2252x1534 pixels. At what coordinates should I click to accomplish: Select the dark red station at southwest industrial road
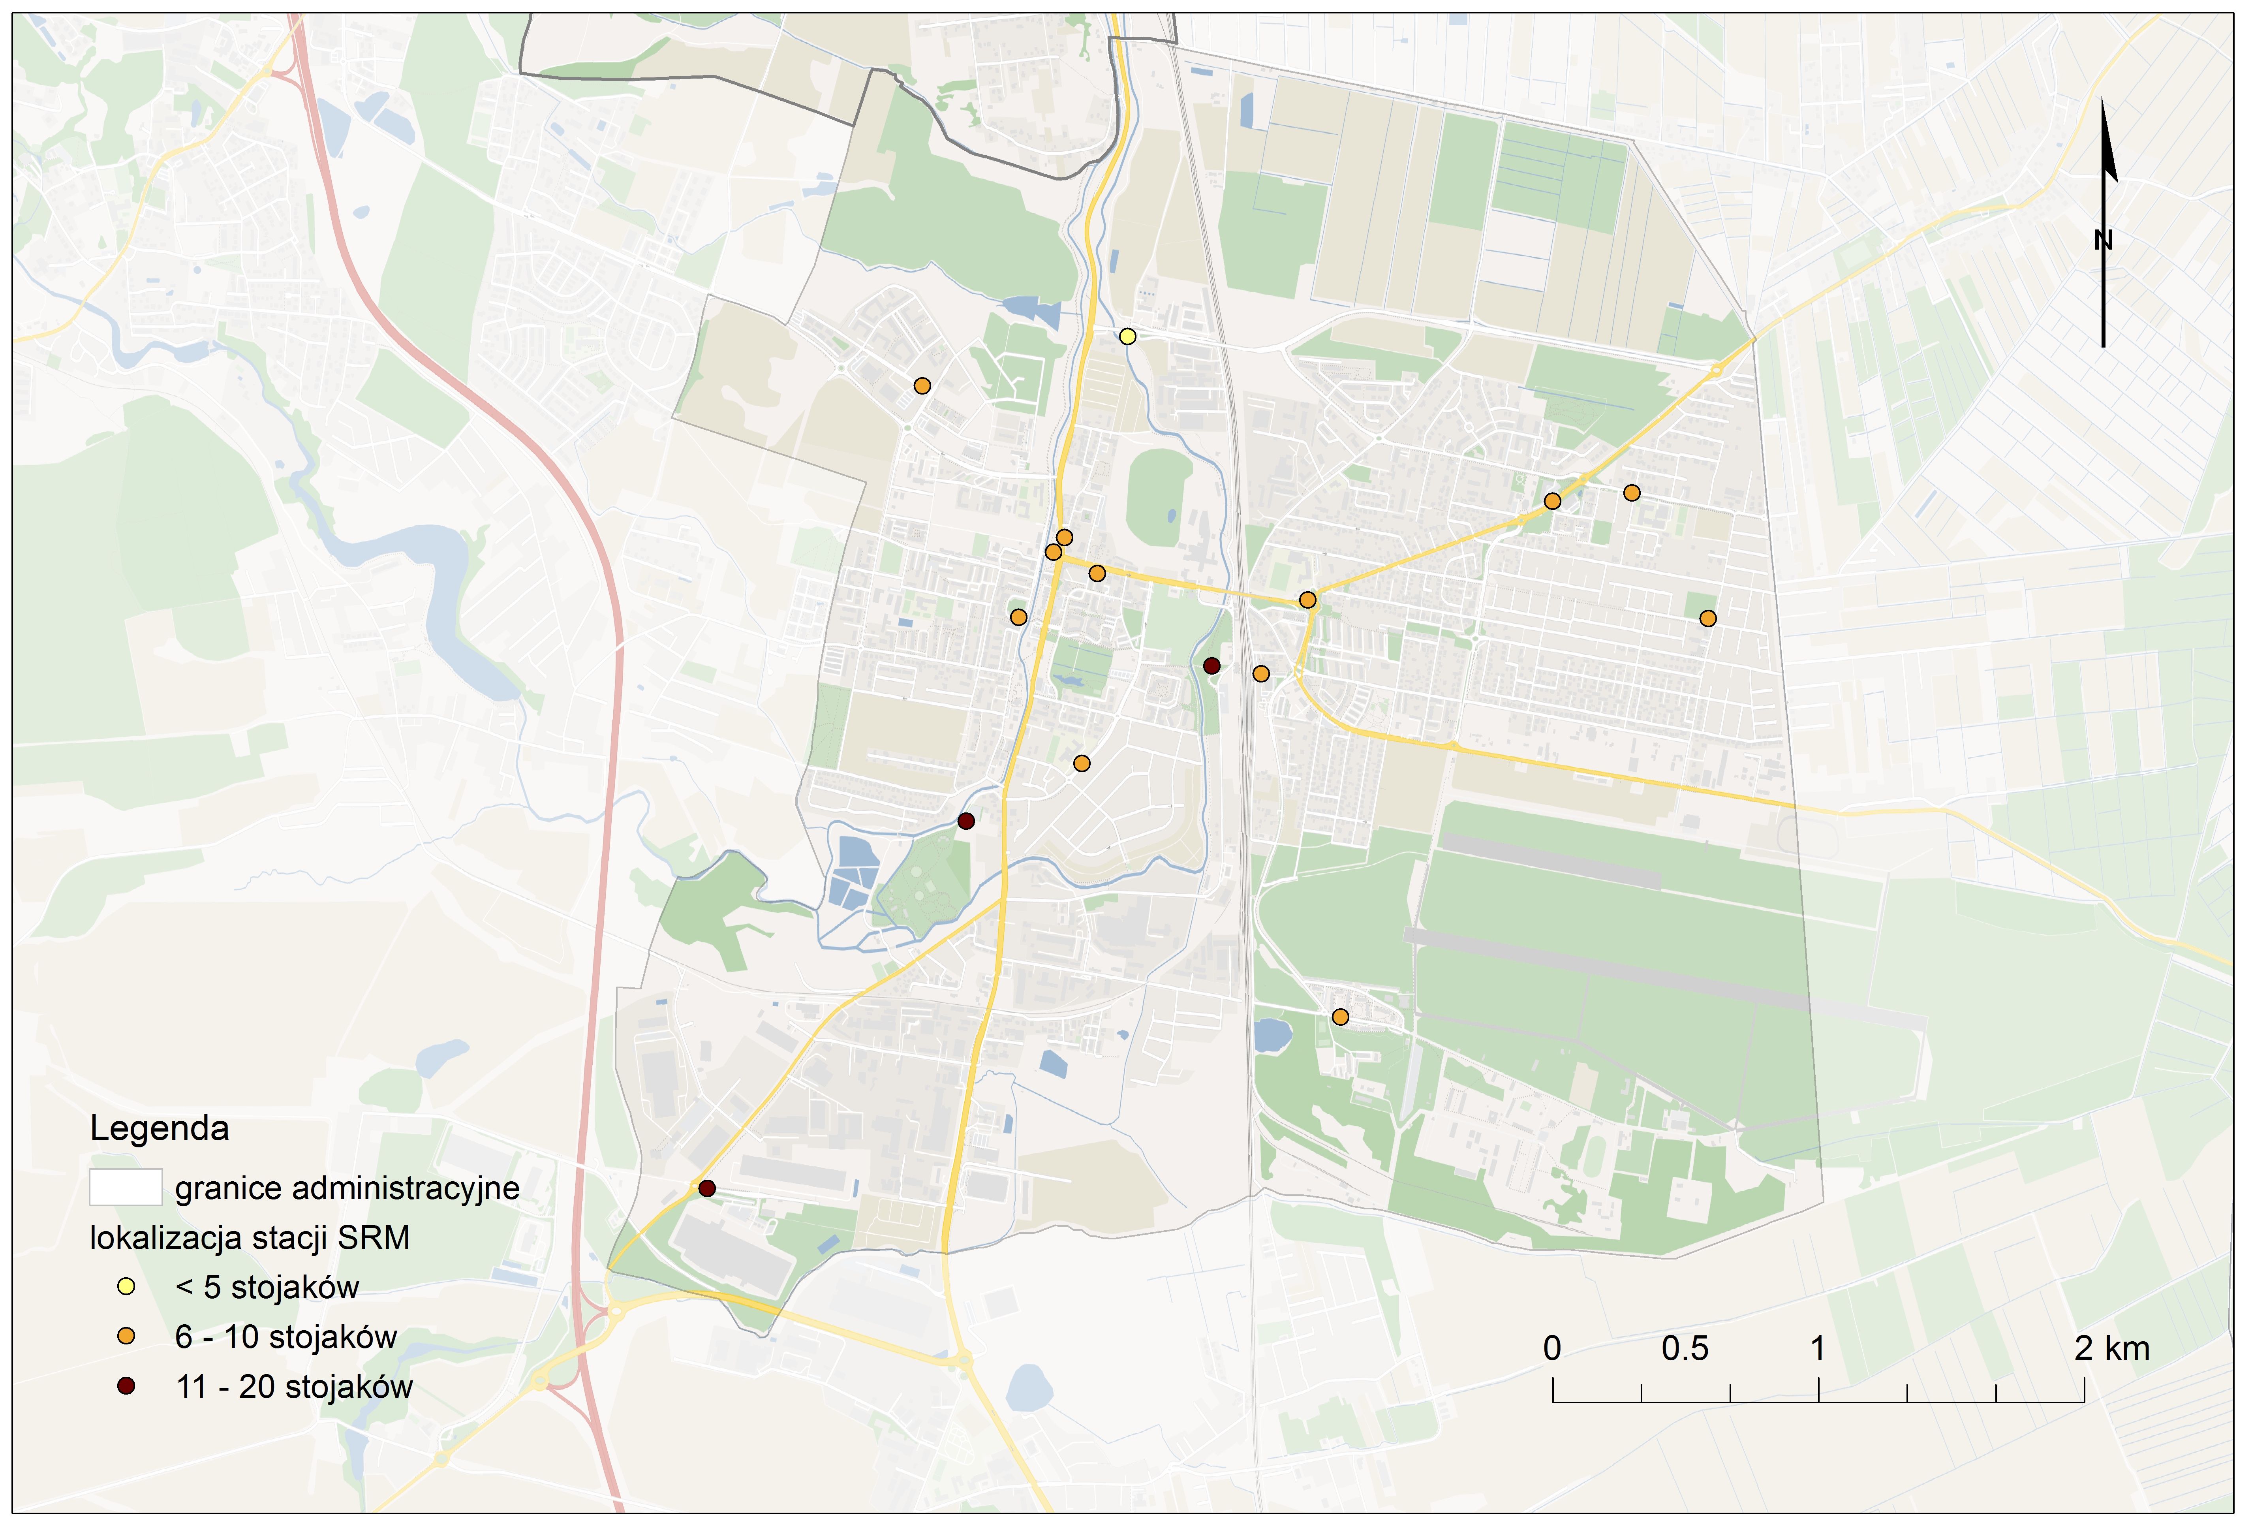tap(707, 1188)
